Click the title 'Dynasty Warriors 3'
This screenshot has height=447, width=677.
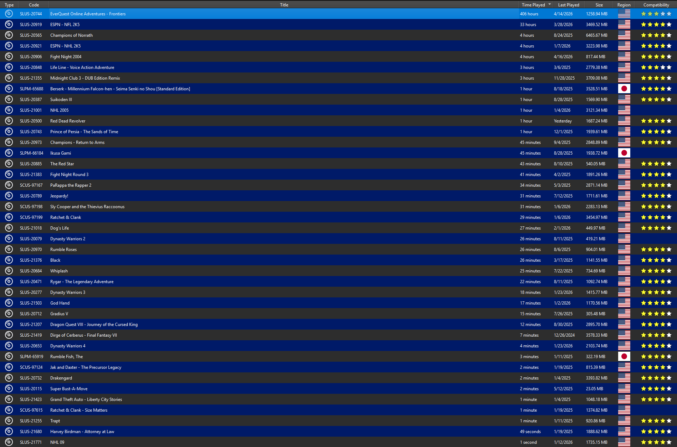point(68,292)
